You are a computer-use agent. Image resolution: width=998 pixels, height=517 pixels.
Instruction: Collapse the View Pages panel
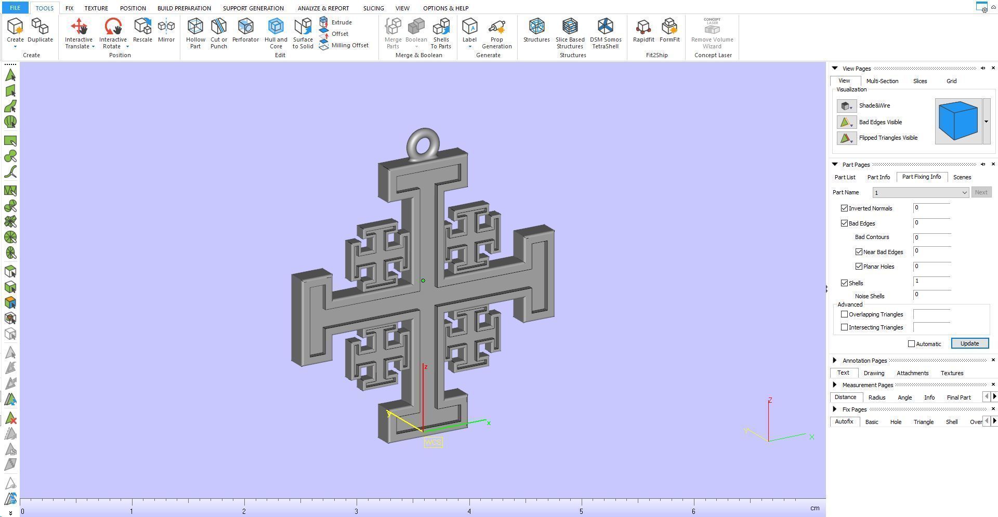(835, 68)
